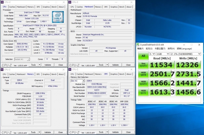
Task: Click the DRAM Frequency 1598.9 MHz value
Action: point(40,93)
